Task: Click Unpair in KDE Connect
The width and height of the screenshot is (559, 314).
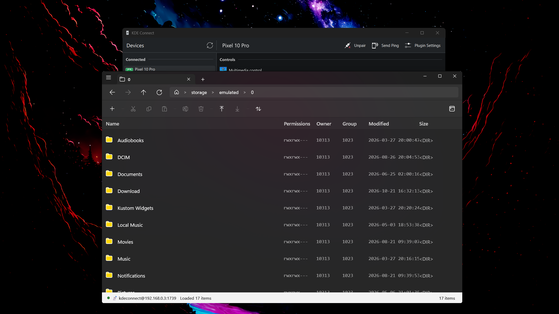Action: tap(355, 46)
